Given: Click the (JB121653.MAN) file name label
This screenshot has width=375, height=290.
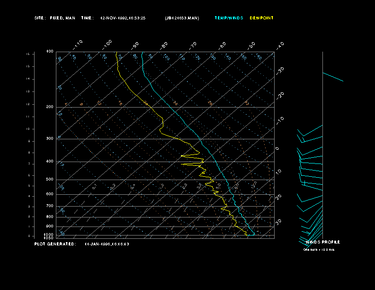Looking at the screenshot, I should 182,18.
